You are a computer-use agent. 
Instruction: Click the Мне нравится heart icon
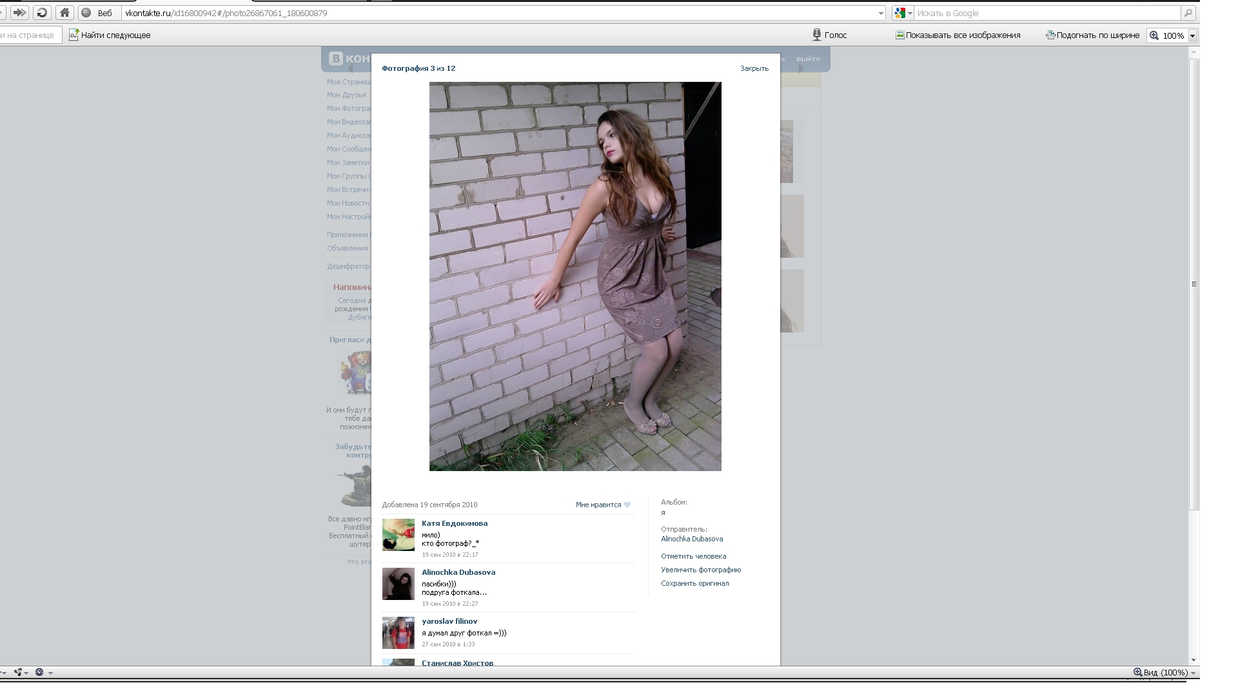[x=627, y=505]
